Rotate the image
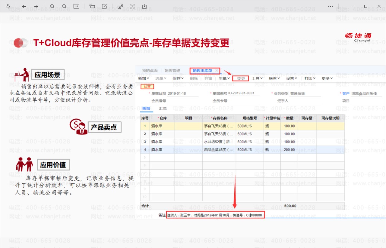386x248 pixels. point(92,6)
